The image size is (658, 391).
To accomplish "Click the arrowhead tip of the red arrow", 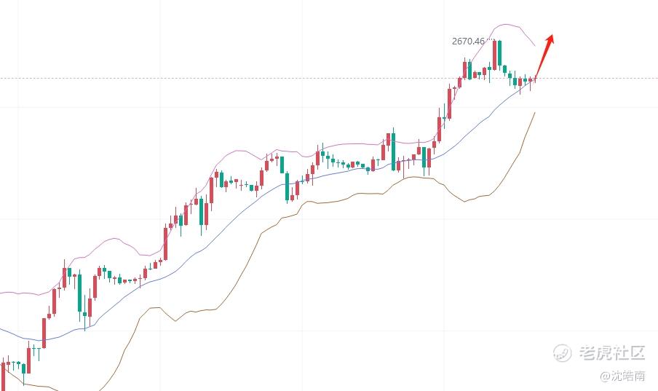I will point(553,35).
